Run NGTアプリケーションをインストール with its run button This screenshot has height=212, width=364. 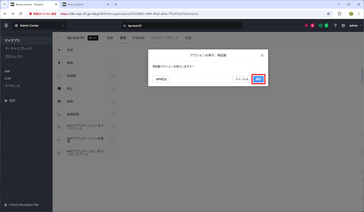(113, 127)
